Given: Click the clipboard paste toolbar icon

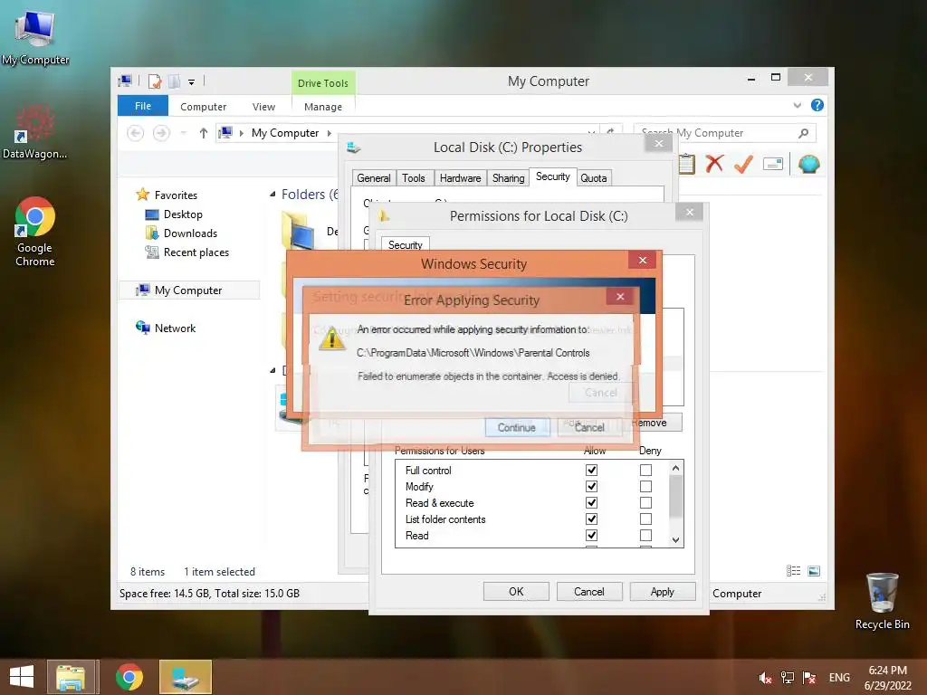Looking at the screenshot, I should (687, 164).
